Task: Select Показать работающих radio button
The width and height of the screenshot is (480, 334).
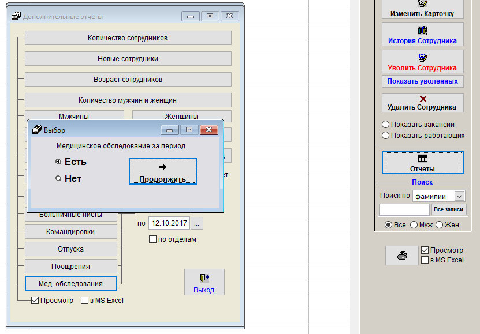Action: (x=385, y=136)
